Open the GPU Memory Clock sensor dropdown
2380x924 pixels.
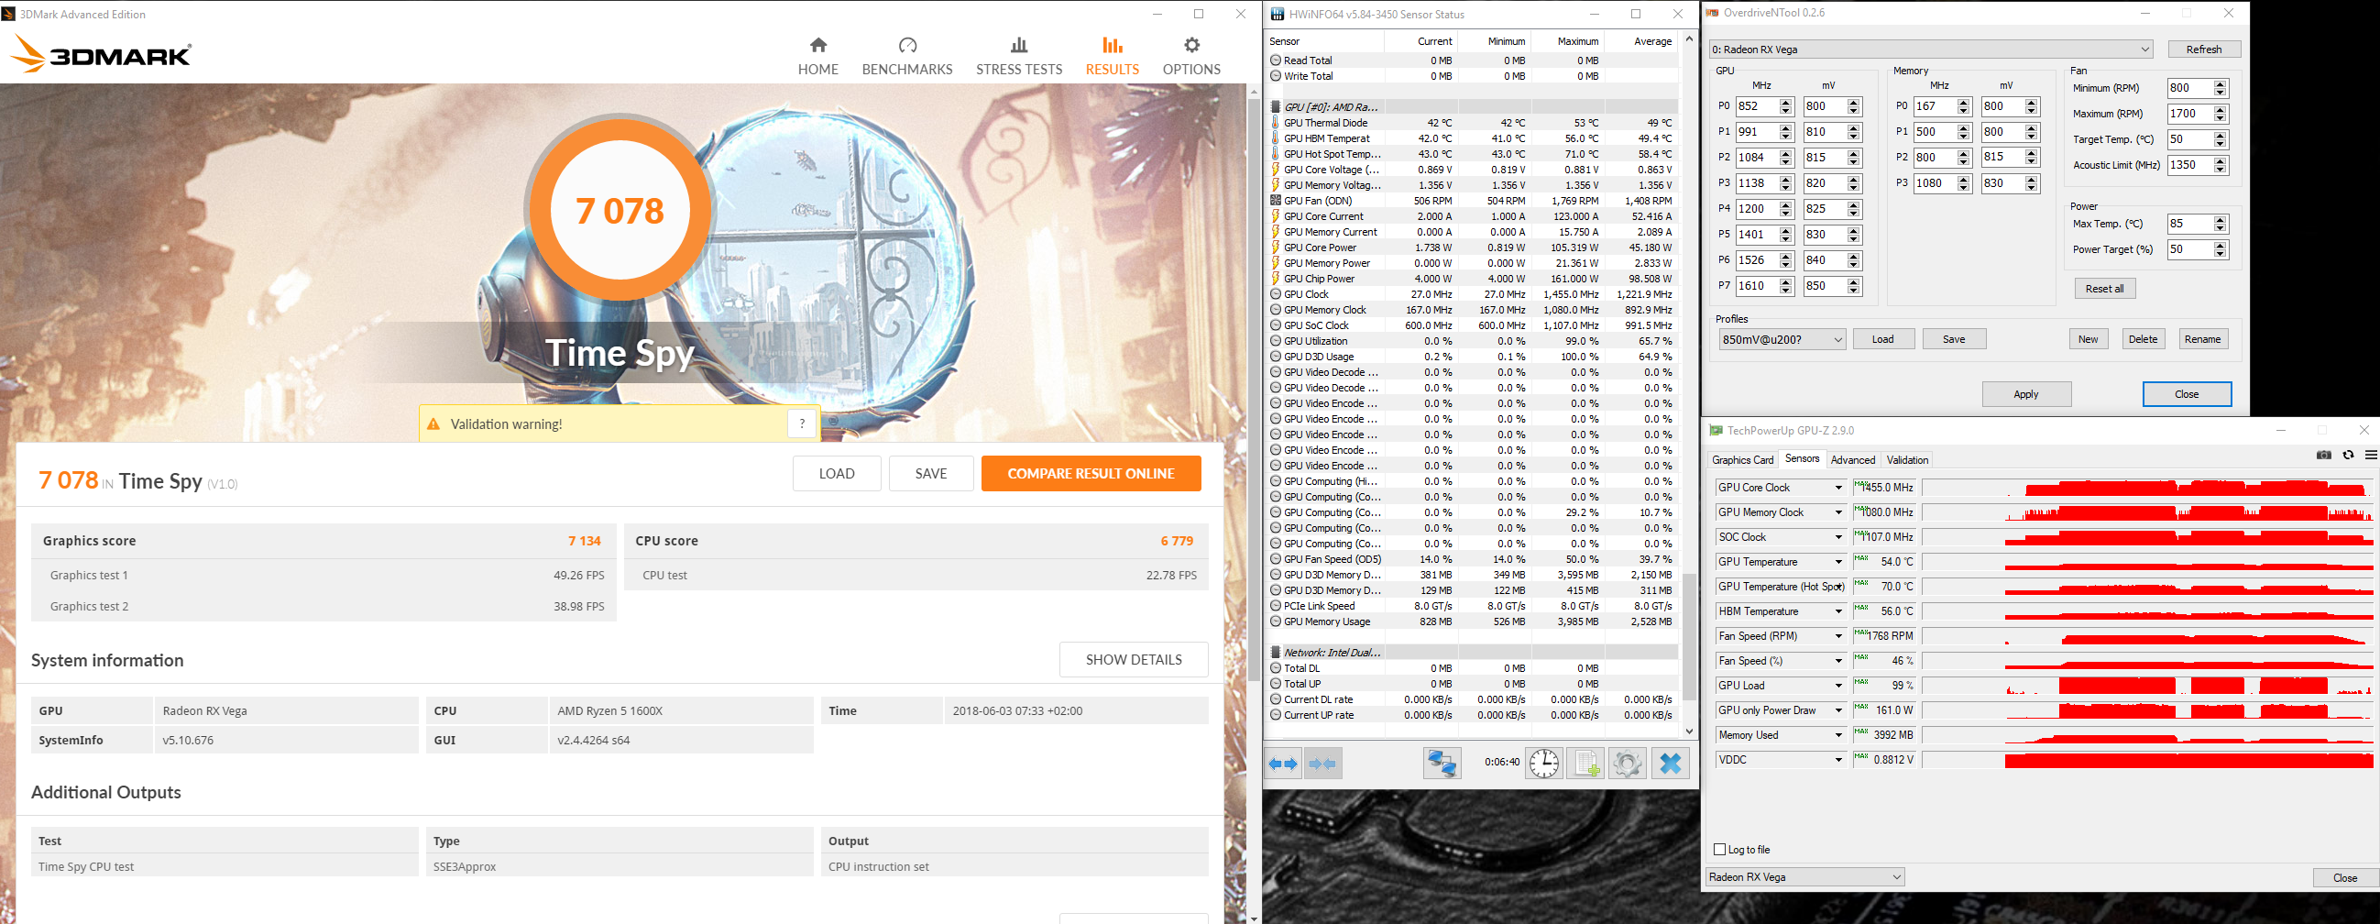pos(1838,512)
